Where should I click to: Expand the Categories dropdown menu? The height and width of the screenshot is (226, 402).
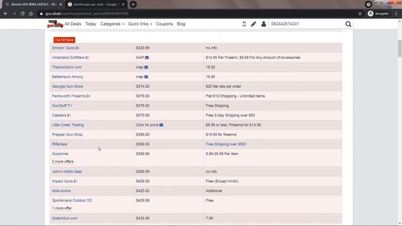coord(112,24)
